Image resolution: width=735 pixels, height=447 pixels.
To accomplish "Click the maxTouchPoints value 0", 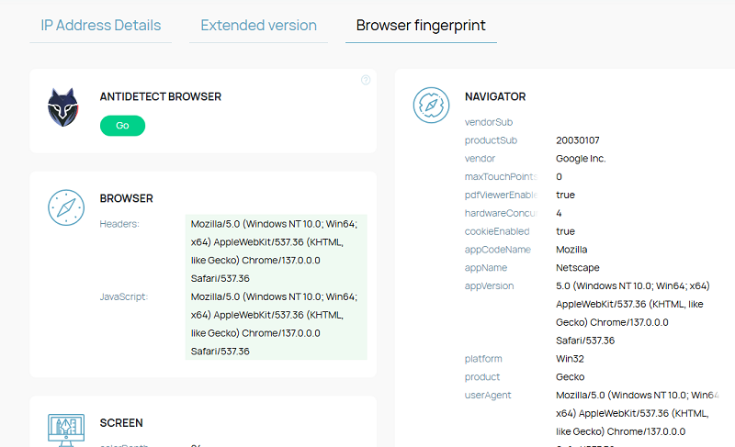I will tap(559, 177).
